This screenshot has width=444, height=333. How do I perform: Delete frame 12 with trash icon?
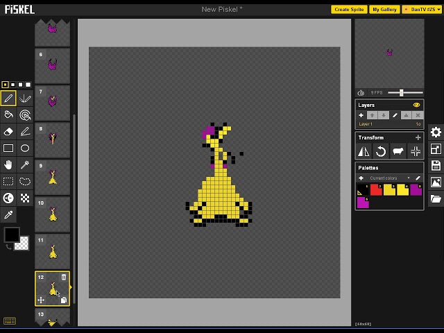[64, 277]
